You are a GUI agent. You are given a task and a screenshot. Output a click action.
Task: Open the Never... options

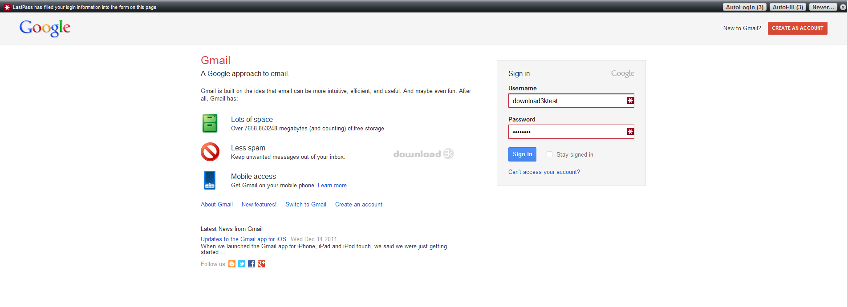(x=823, y=7)
